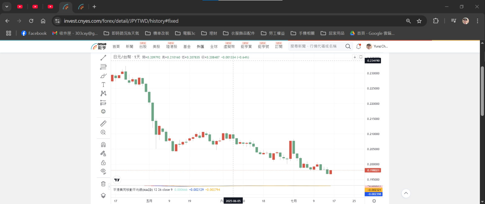This screenshot has height=204, width=485.
Task: Click the MACD indicator legend label
Action: [x=133, y=190]
